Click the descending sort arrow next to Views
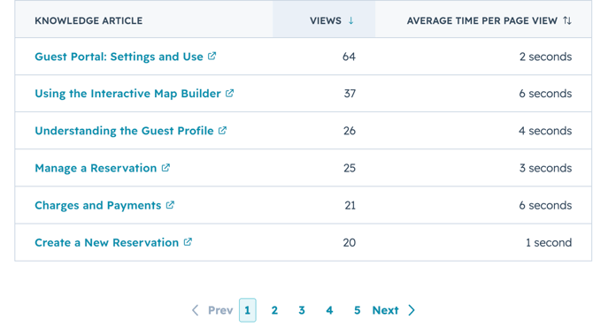 (x=351, y=20)
